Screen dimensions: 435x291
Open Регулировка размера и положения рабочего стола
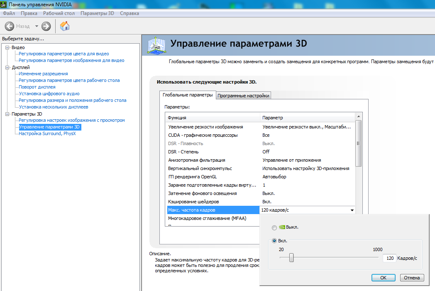(72, 100)
